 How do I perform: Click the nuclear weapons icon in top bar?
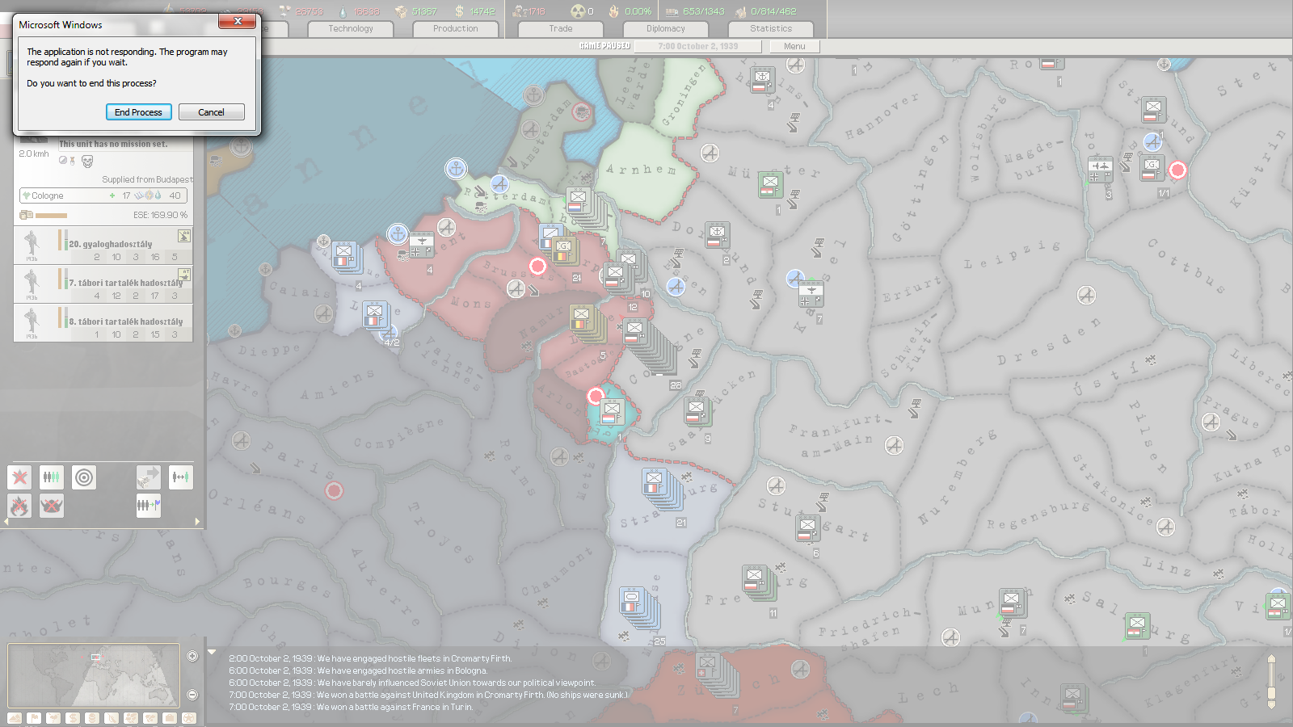(577, 11)
